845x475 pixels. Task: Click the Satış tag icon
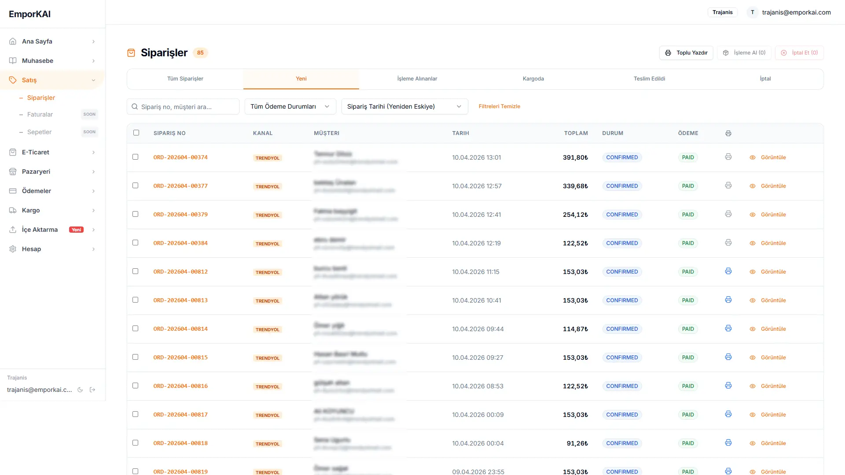pyautogui.click(x=13, y=80)
